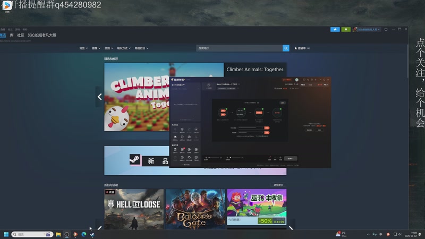This screenshot has height=239, width=425.
Task: Open Climber Animals featured banner image
Action: click(137, 97)
